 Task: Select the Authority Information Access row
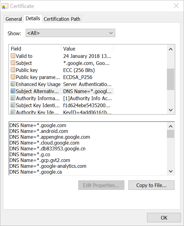coord(61,98)
